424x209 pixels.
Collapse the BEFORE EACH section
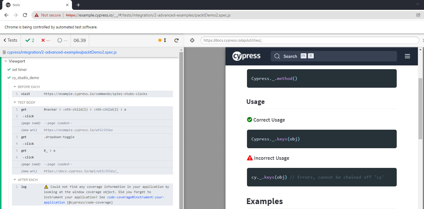pos(26,87)
